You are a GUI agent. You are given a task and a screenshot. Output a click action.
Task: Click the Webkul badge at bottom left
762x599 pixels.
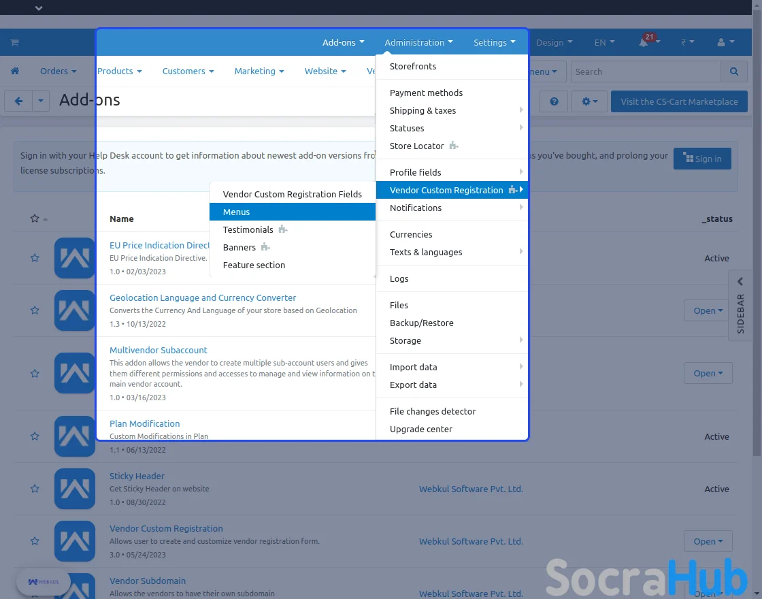(44, 581)
